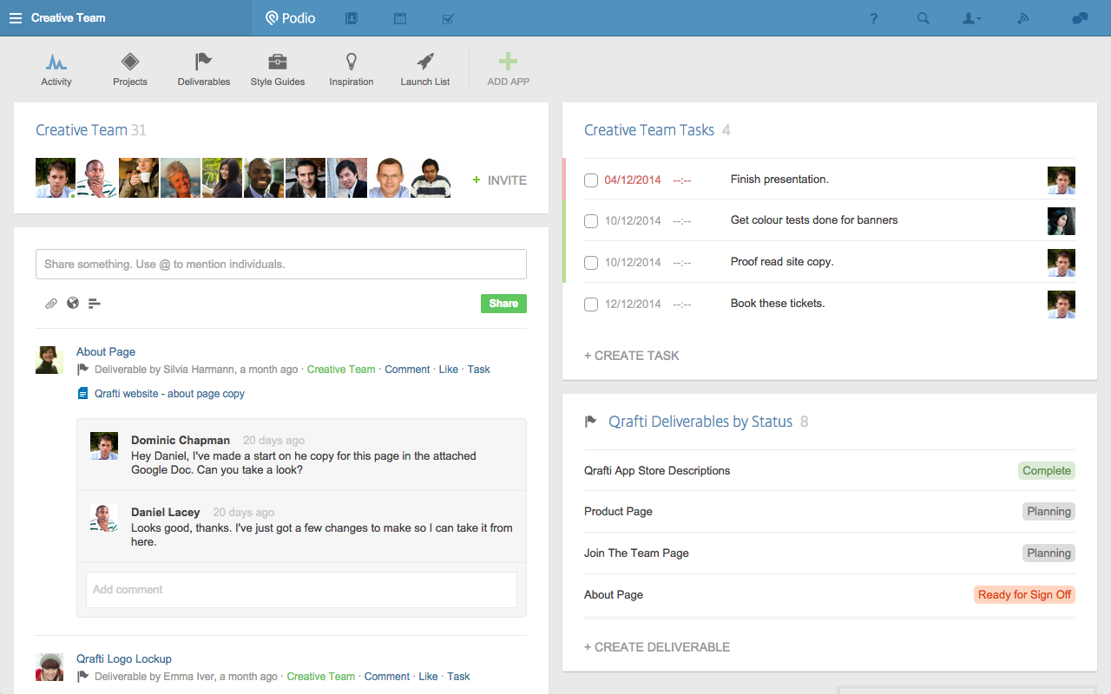Open the Activity app
Image resolution: width=1111 pixels, height=694 pixels.
(56, 69)
